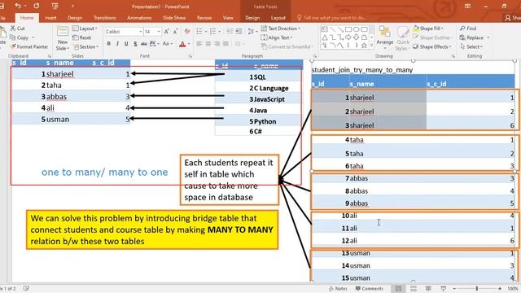The height and width of the screenshot is (293, 521).
Task: Undo the last action
Action: click(x=18, y=6)
